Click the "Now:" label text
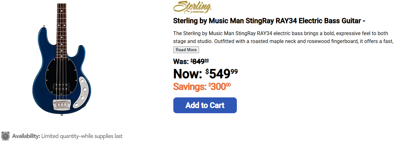The image size is (394, 142). [187, 74]
